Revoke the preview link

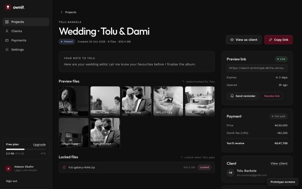coord(272,96)
